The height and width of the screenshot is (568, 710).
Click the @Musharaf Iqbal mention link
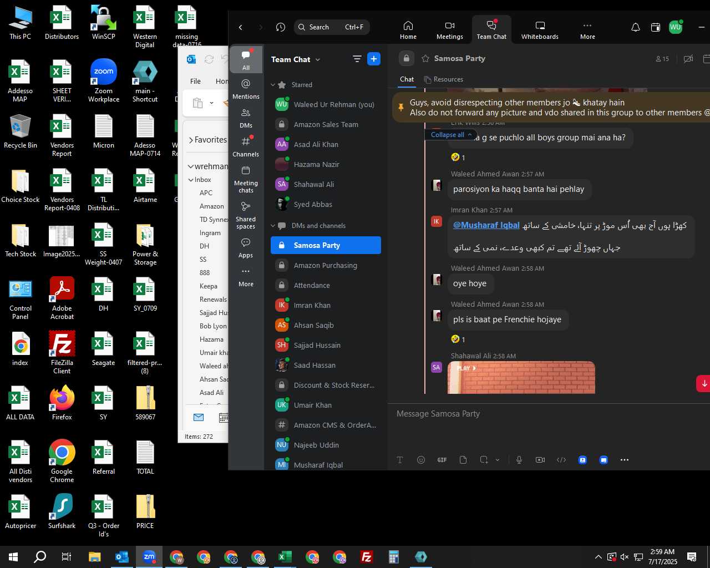tap(486, 225)
